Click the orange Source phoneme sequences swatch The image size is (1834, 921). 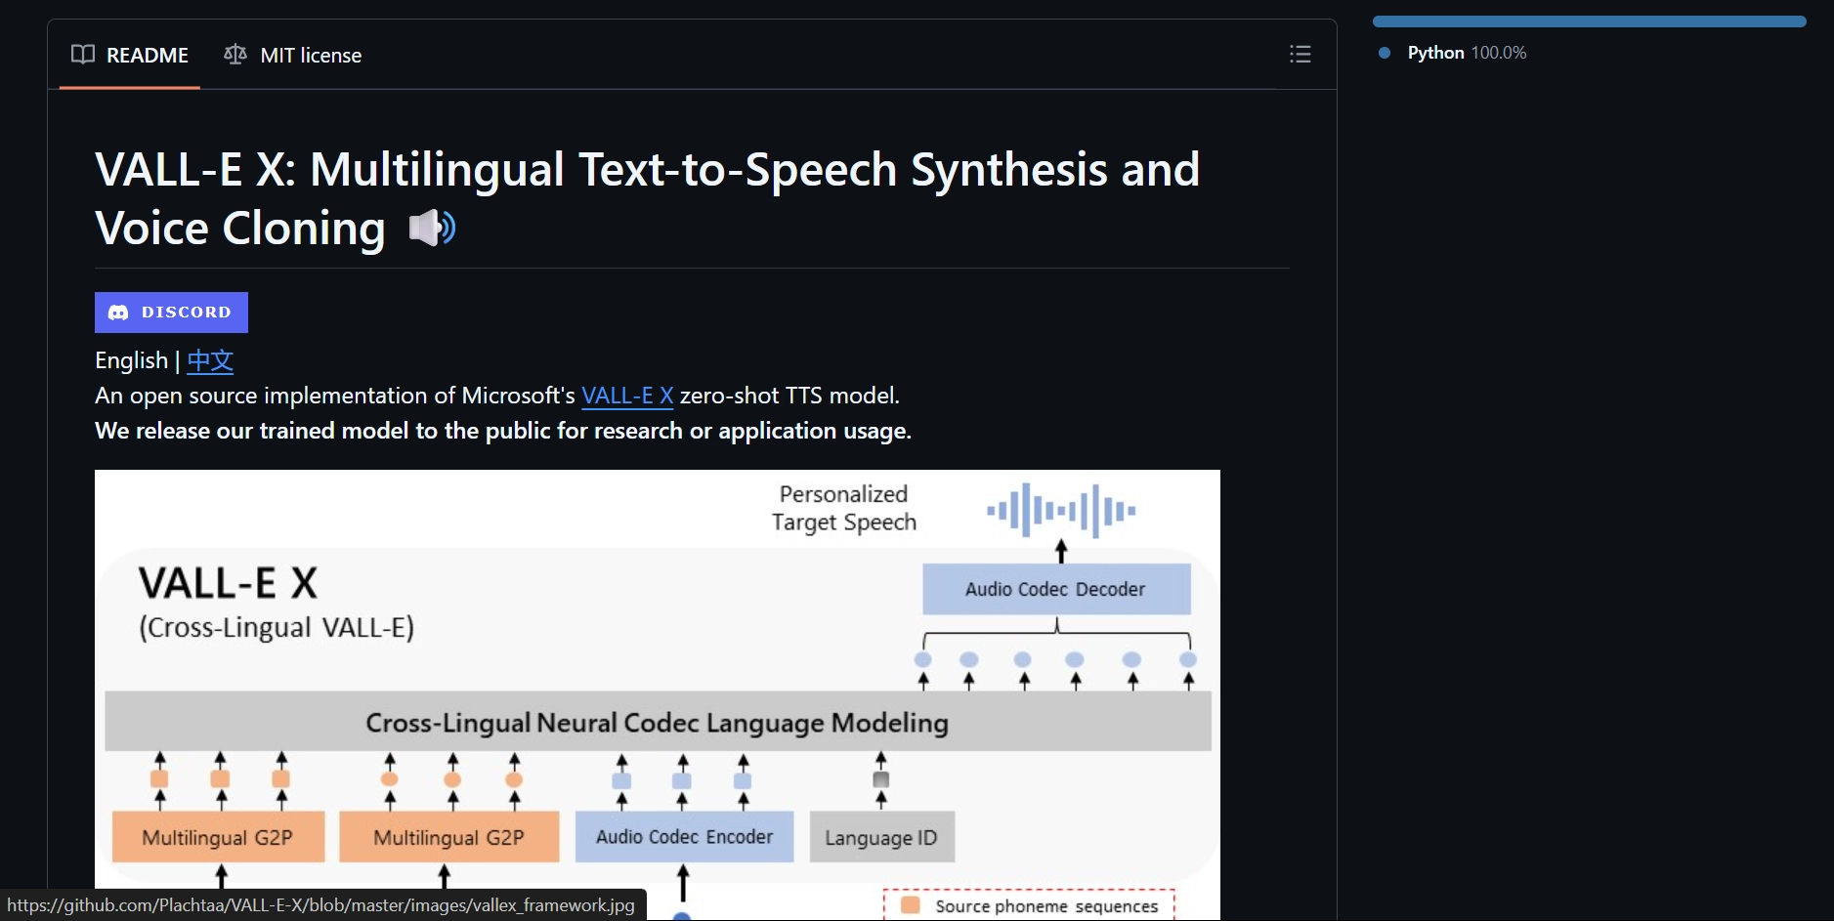point(911,905)
